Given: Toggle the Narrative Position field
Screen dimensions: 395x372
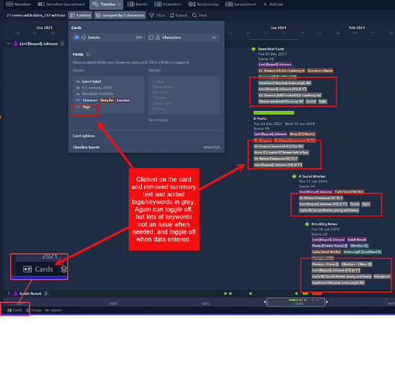Looking at the screenshot, I should pyautogui.click(x=97, y=94).
